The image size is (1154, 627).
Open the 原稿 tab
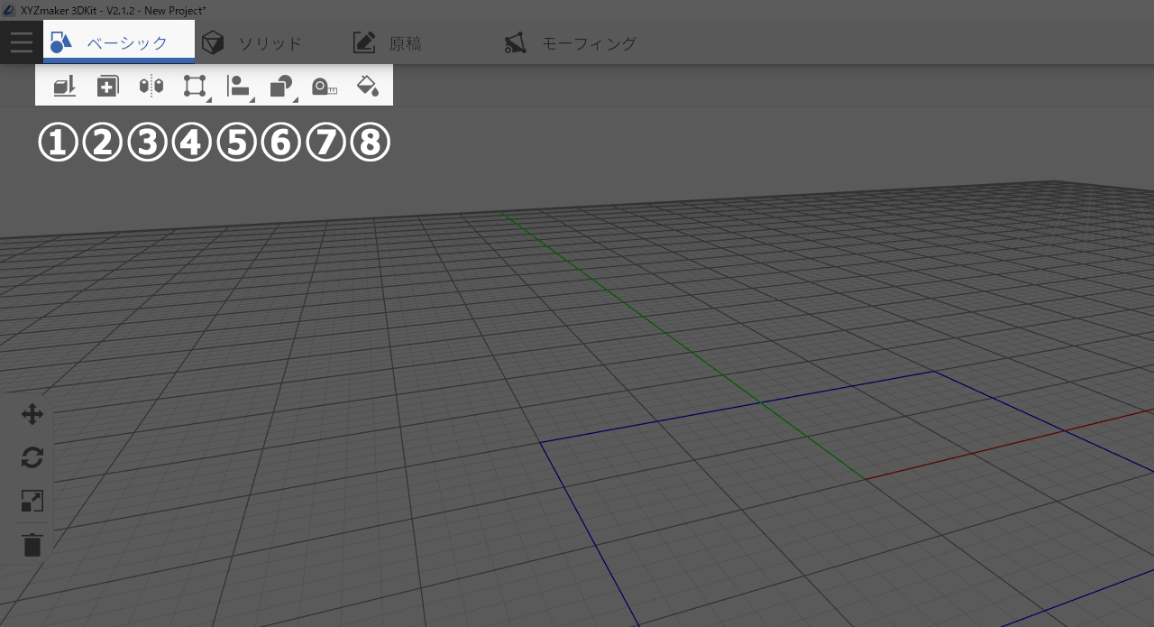click(387, 42)
